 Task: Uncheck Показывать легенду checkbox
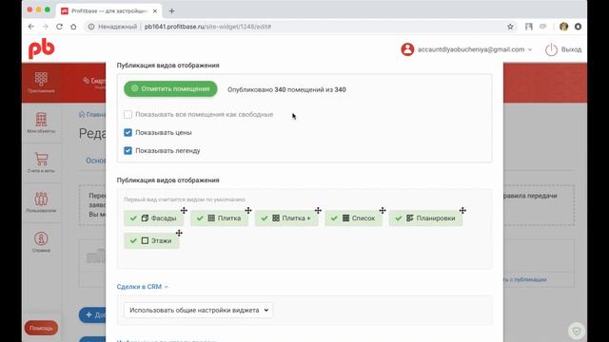coord(128,150)
